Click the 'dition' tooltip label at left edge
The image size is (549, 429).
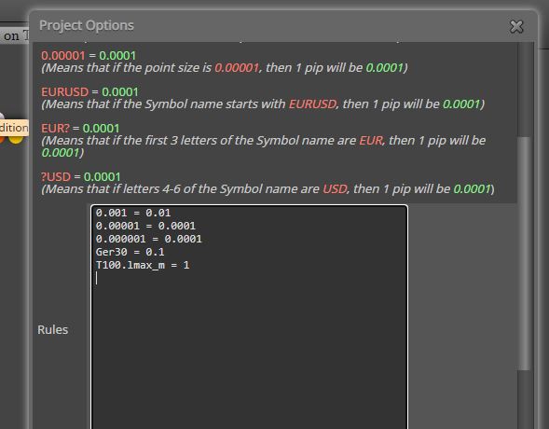coord(14,128)
